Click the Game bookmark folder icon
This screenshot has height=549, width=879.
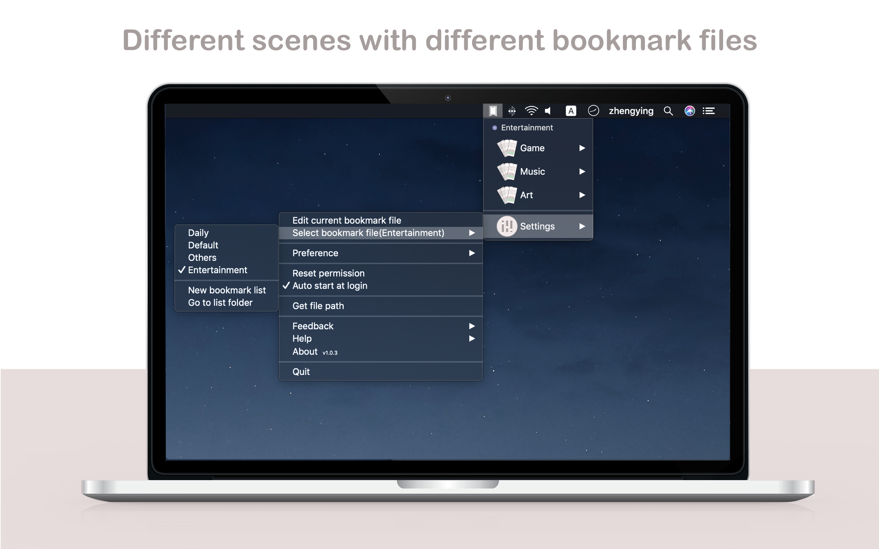[507, 148]
